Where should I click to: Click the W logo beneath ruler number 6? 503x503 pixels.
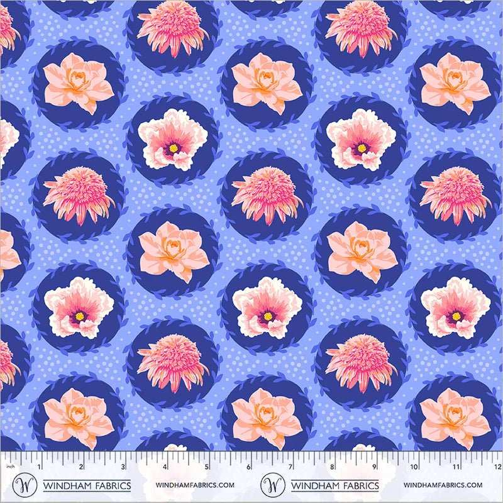(x=273, y=485)
